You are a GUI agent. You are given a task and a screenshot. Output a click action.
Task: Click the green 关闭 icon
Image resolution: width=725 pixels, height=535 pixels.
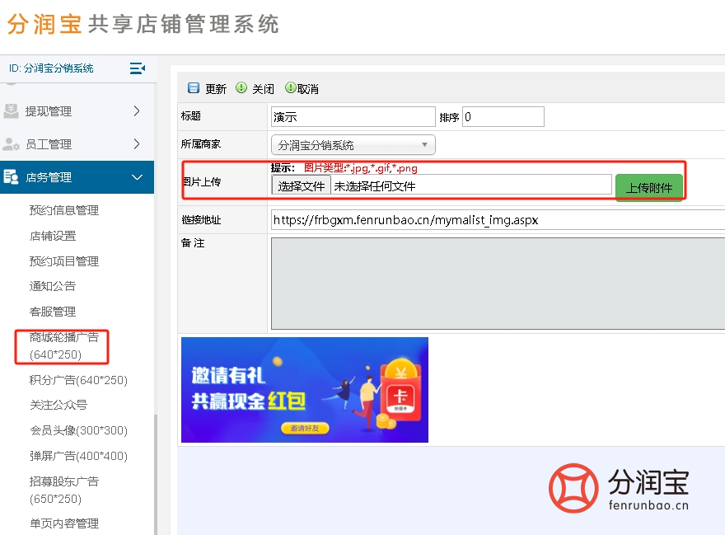click(x=241, y=88)
